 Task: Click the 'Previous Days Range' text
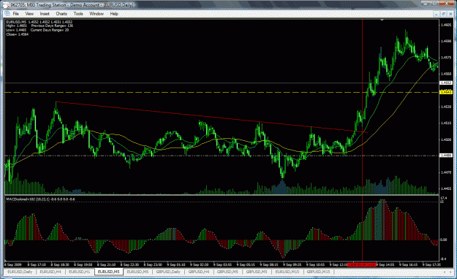coord(52,26)
